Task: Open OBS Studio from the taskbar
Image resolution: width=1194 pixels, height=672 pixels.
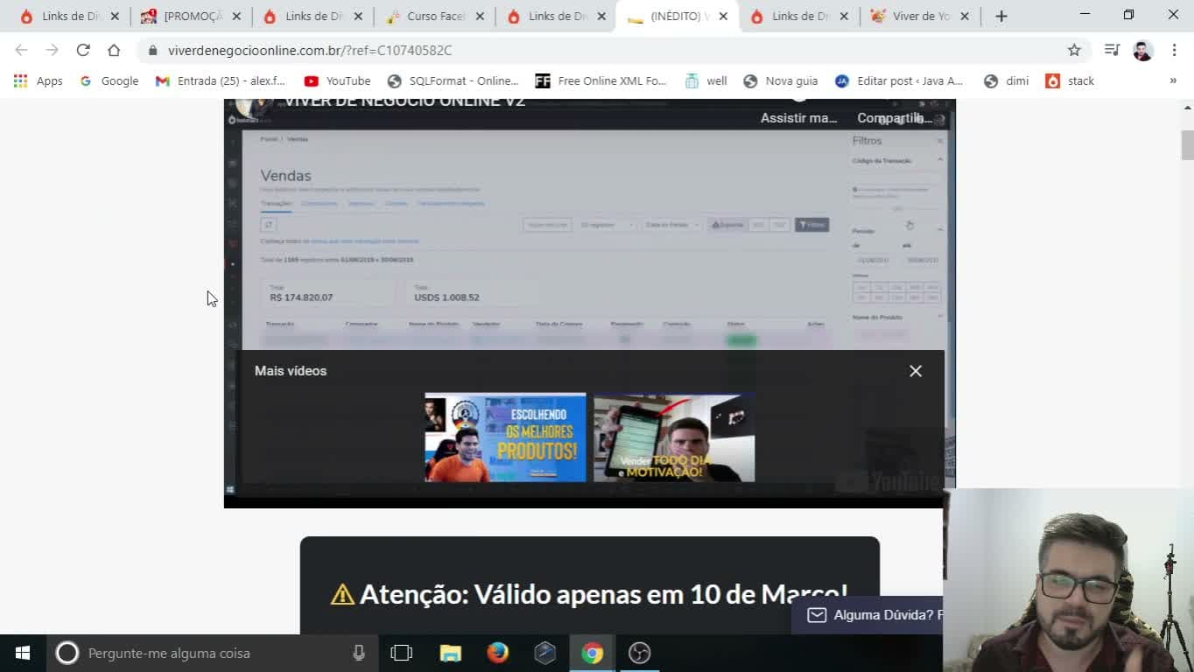Action: point(639,653)
